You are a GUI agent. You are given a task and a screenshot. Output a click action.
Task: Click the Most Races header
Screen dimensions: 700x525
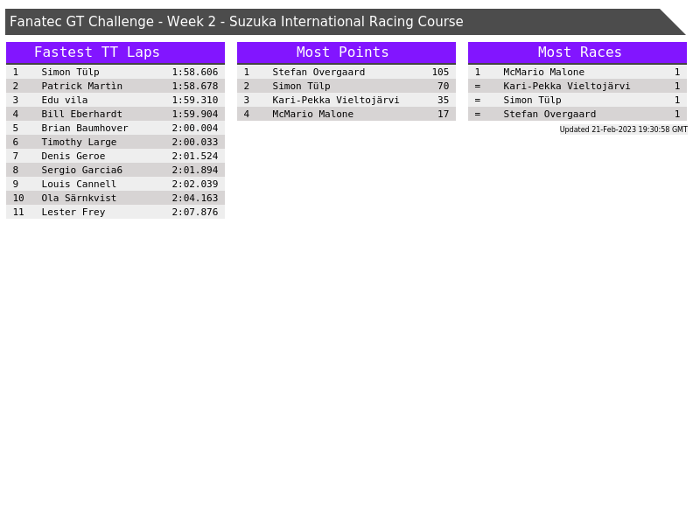tap(577, 52)
